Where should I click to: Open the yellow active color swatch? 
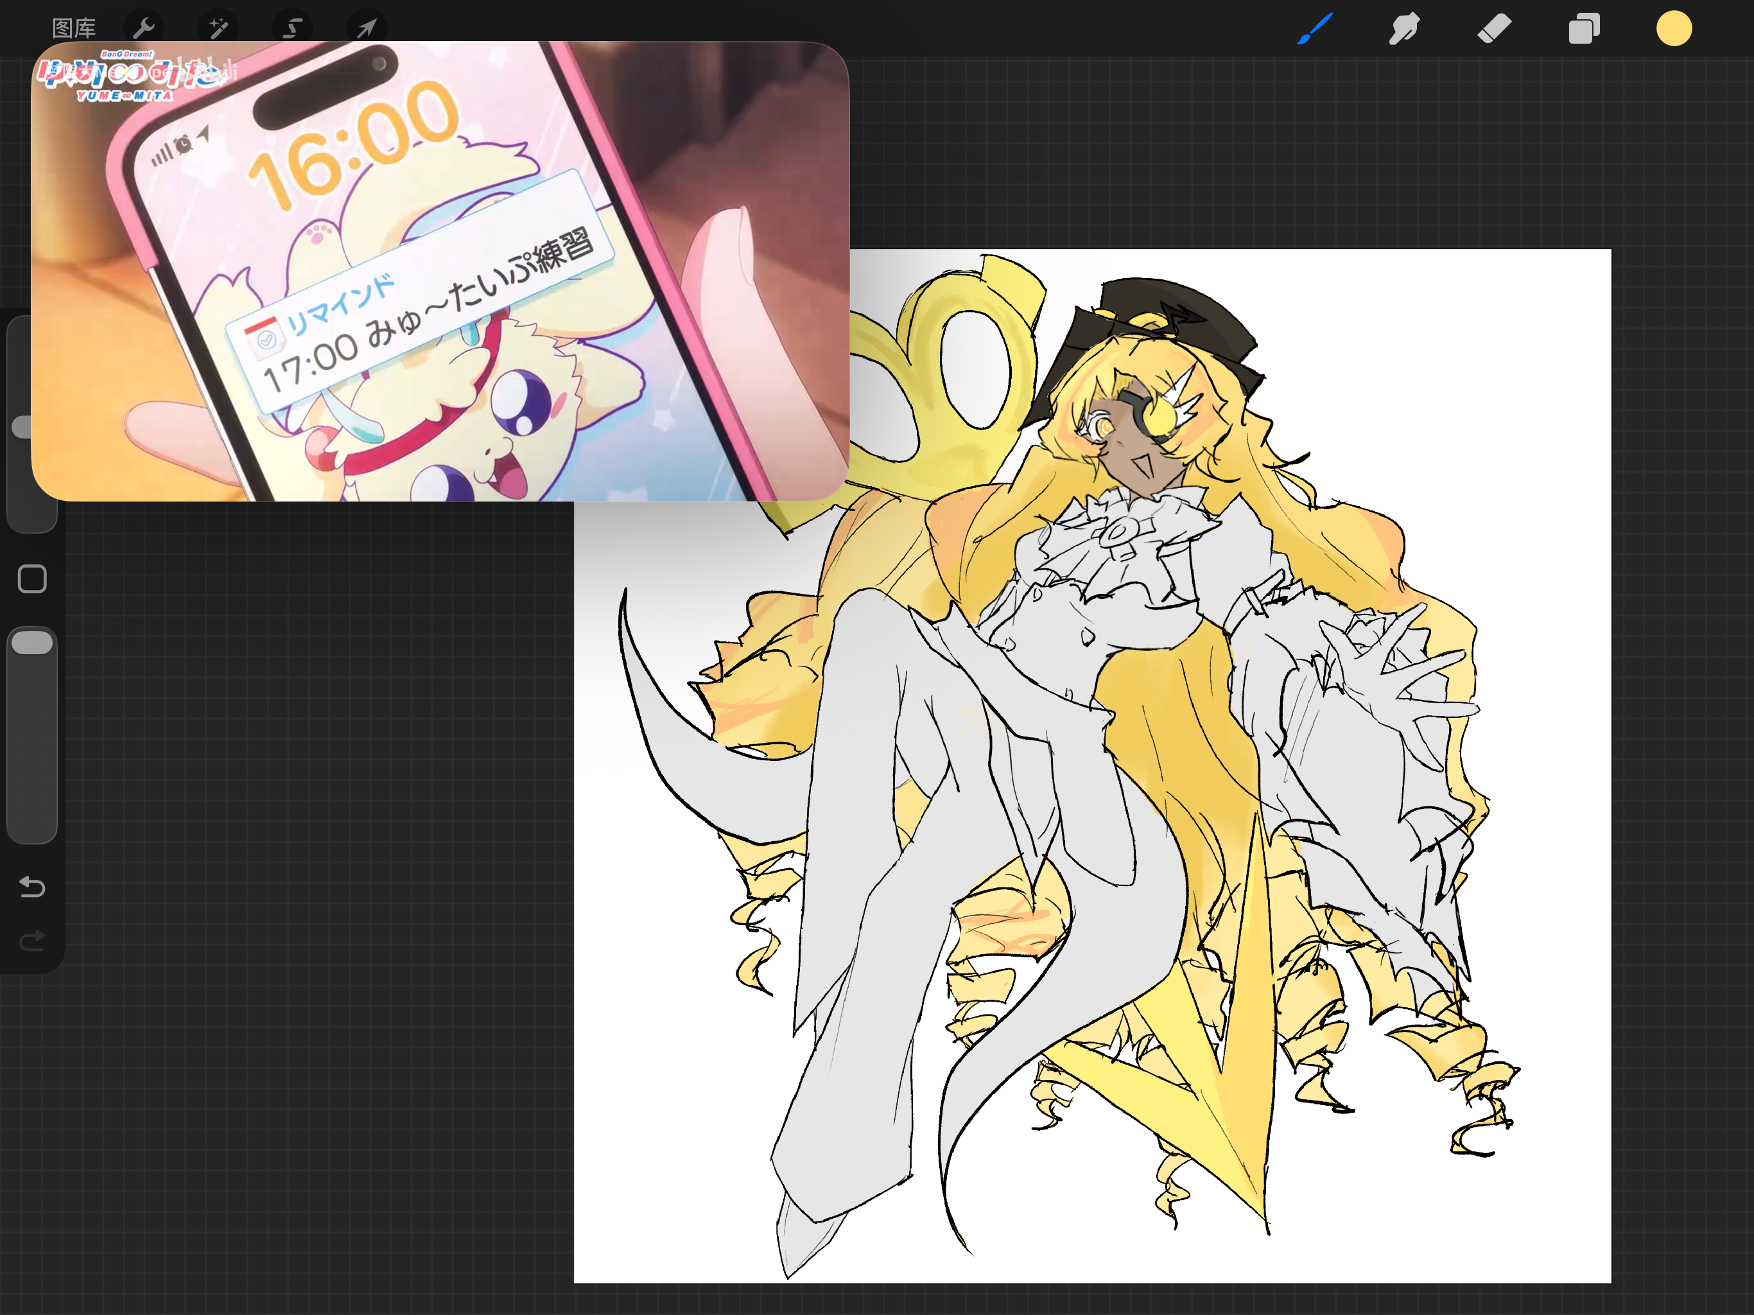pyautogui.click(x=1674, y=28)
